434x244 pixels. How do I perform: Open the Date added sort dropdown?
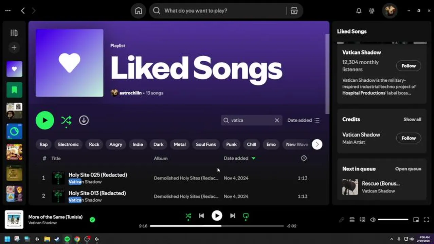[x=303, y=120]
